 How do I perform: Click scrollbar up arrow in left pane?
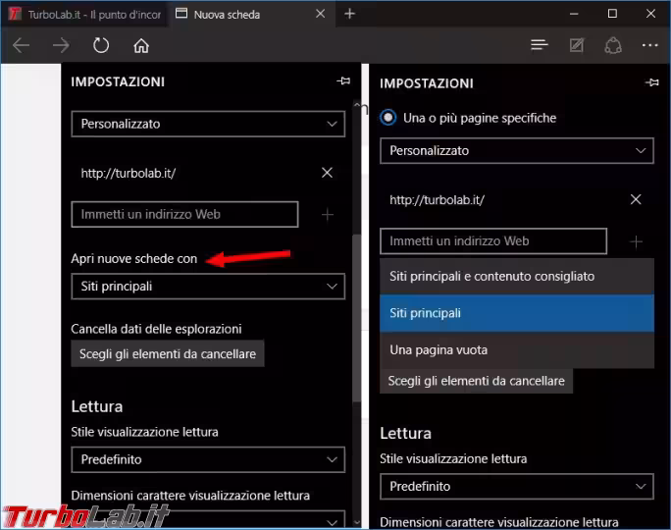[x=357, y=105]
